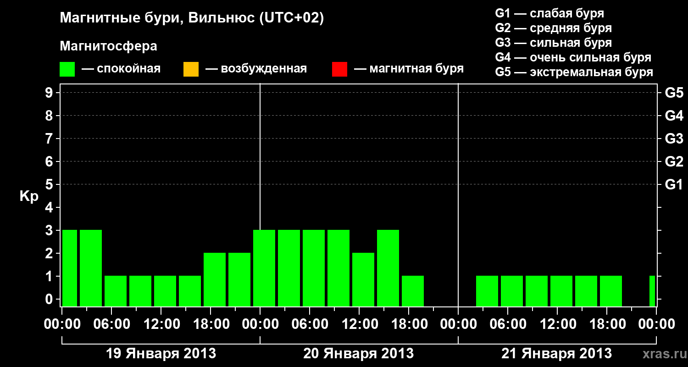Click the 'G2 — средняя буря' legend line

point(554,28)
